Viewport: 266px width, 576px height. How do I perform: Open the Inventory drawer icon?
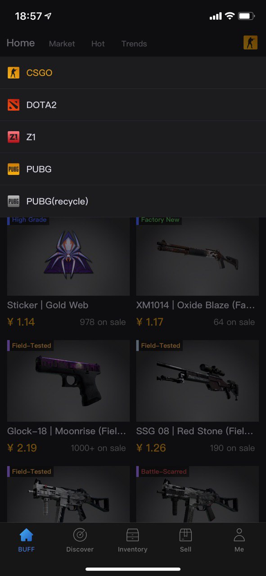[132, 535]
